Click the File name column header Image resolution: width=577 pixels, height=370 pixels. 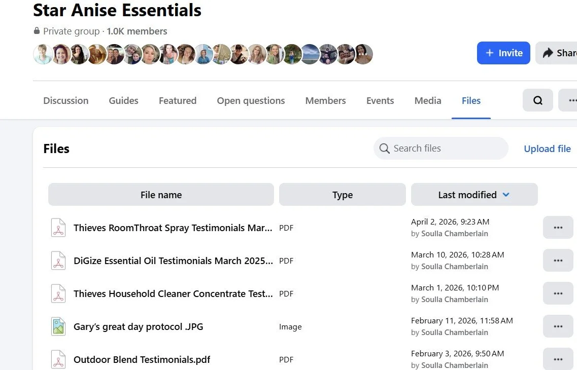161,195
